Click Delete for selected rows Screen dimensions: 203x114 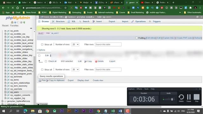99,61
